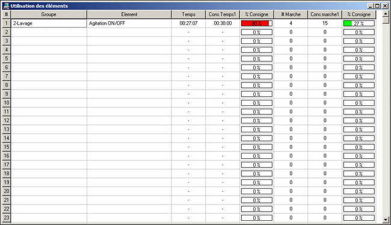
Task: Close the Utilisation des éléments window
Action: 385,6
